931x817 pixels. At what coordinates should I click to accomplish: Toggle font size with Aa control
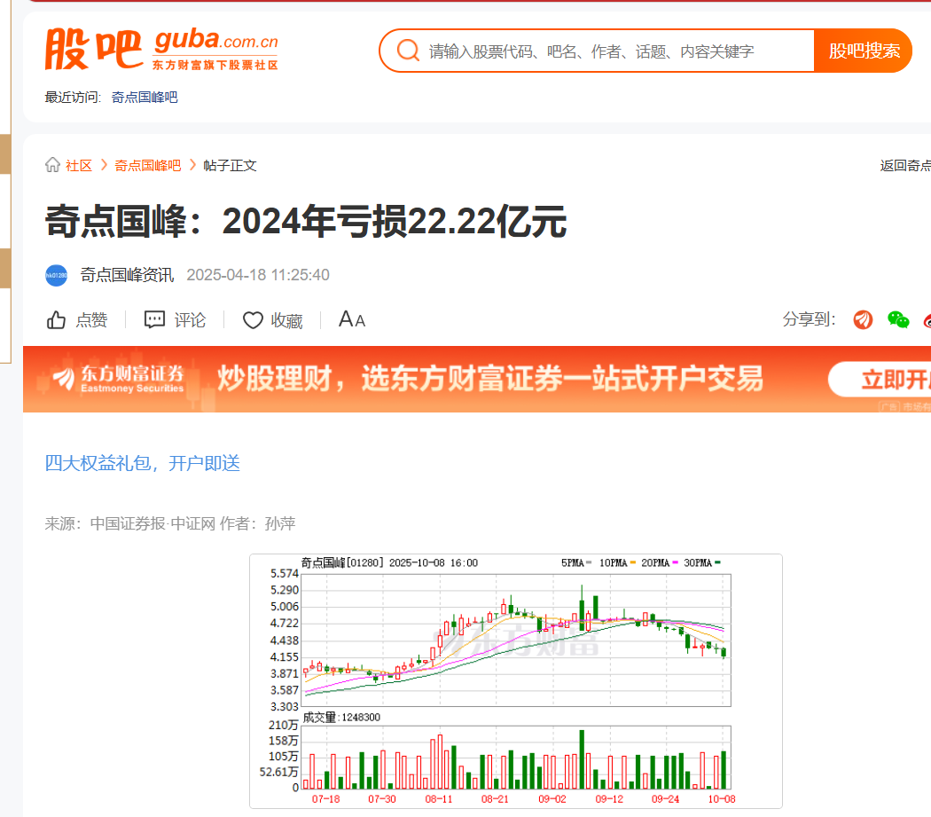[352, 319]
